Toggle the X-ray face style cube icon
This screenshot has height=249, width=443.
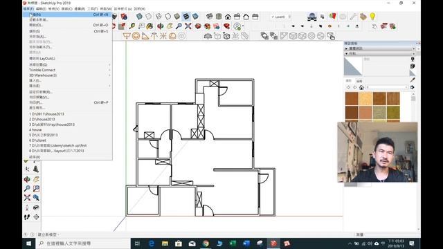pyautogui.click(x=139, y=17)
